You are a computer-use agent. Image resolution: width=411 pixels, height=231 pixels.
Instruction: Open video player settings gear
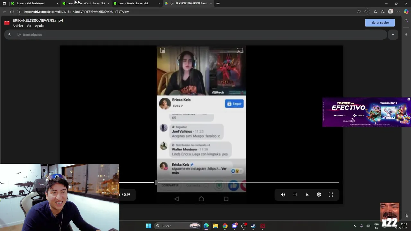pos(319,195)
